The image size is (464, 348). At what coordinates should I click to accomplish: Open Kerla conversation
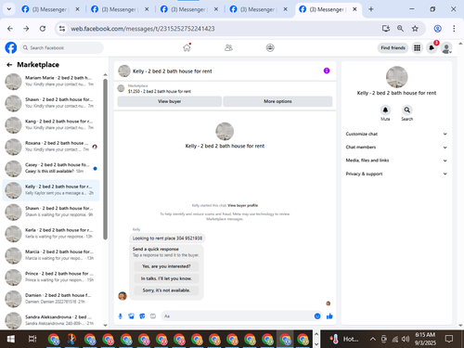[51, 234]
